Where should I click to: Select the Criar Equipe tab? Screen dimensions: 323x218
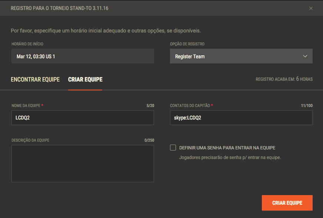(x=85, y=80)
